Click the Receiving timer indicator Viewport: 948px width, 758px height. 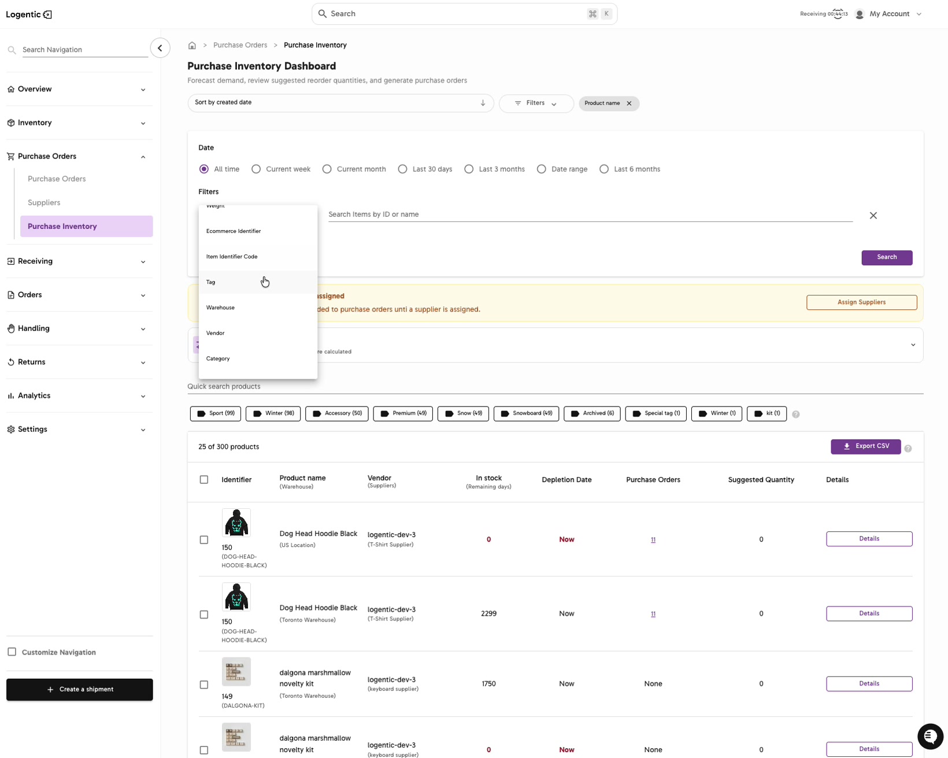click(824, 14)
